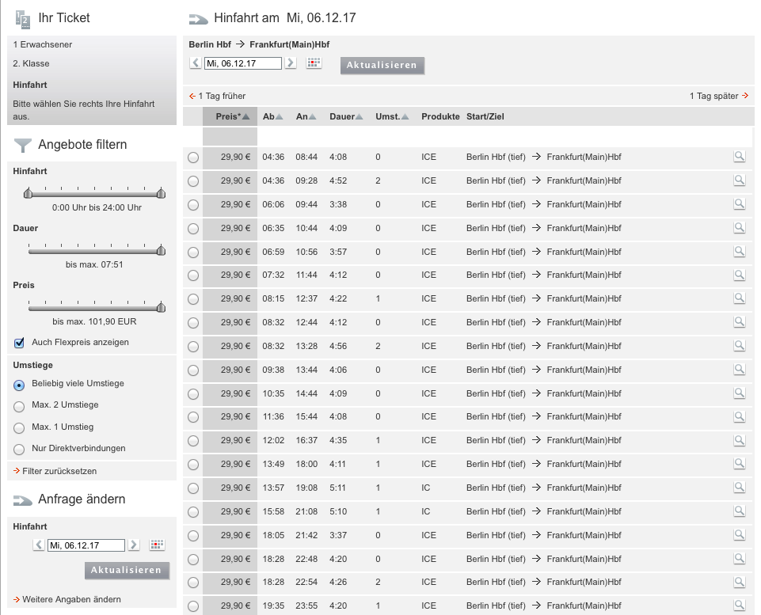Sort connections by Dauer column header
This screenshot has width=761, height=615.
point(346,116)
